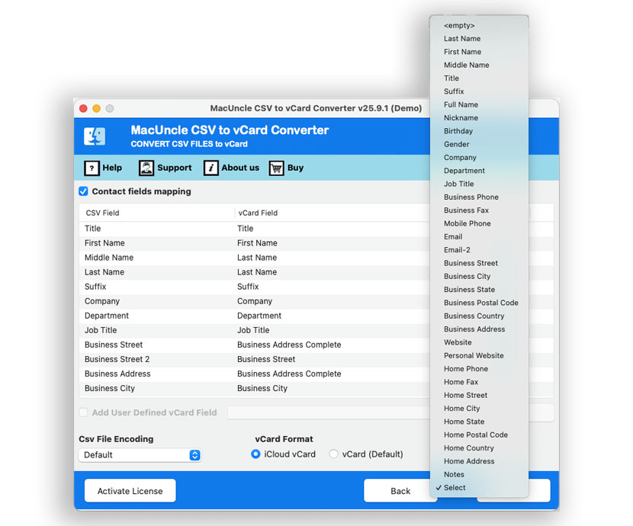633x526 pixels.
Task: Choose <empty> from the popup menu
Action: click(x=479, y=25)
